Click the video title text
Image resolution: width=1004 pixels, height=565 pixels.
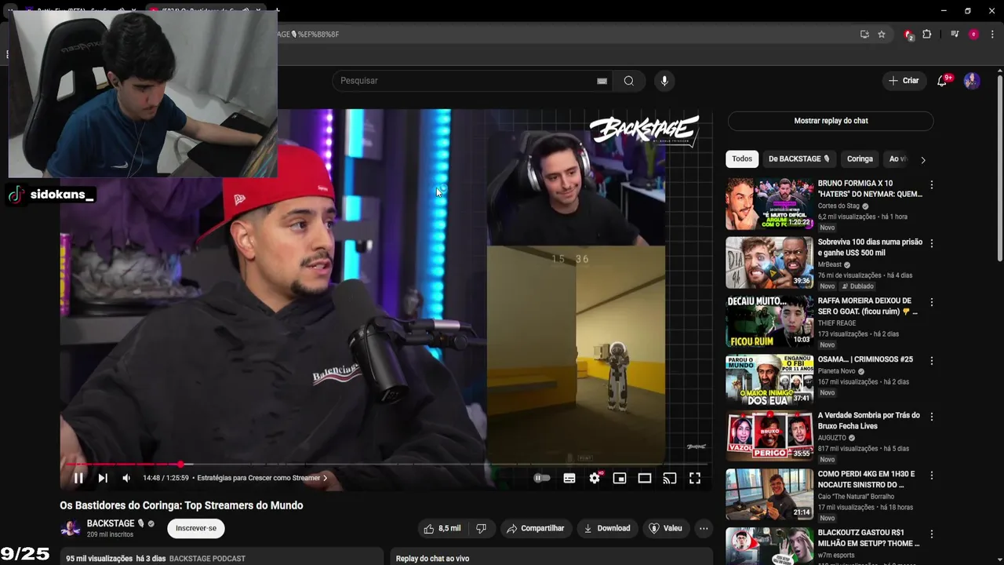pos(181,505)
